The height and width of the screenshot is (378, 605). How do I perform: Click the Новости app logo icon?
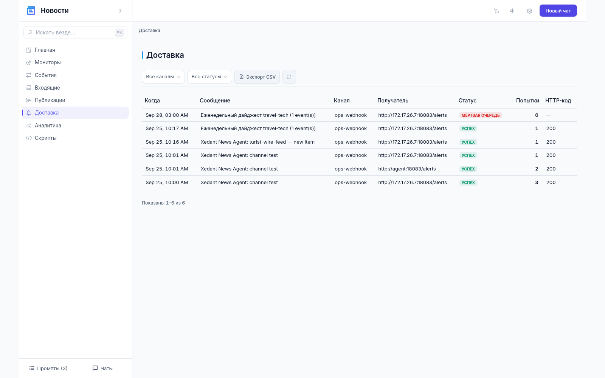tap(31, 11)
